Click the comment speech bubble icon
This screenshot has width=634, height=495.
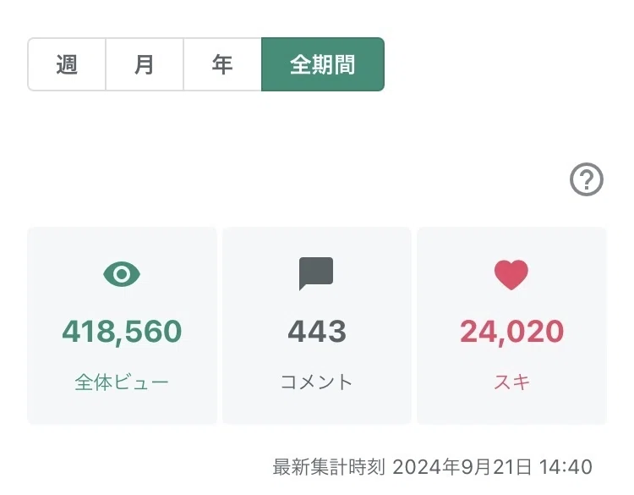(316, 273)
